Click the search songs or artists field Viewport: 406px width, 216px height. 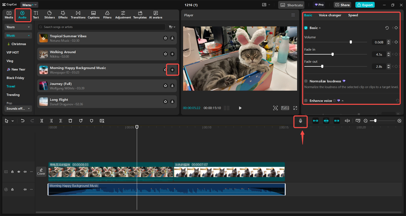101,27
